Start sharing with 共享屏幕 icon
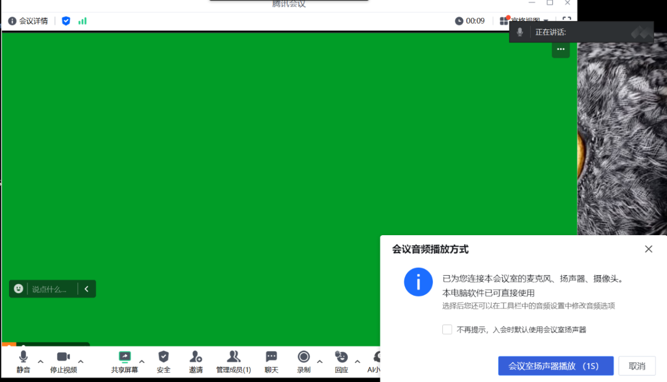 (x=125, y=361)
